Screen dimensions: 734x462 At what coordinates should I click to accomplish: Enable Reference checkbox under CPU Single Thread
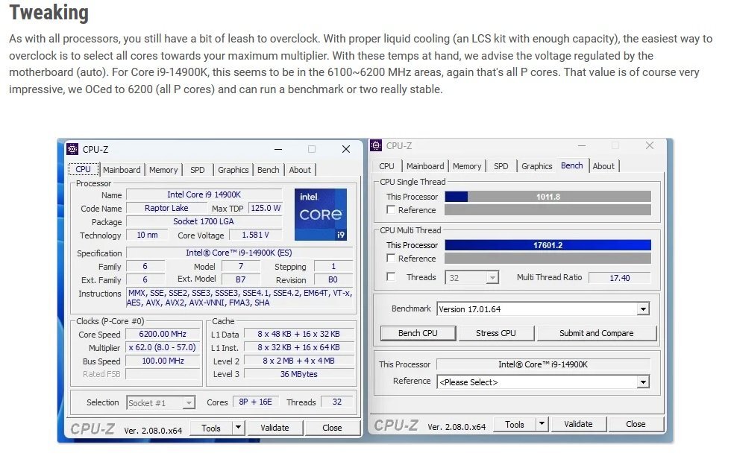pyautogui.click(x=391, y=209)
